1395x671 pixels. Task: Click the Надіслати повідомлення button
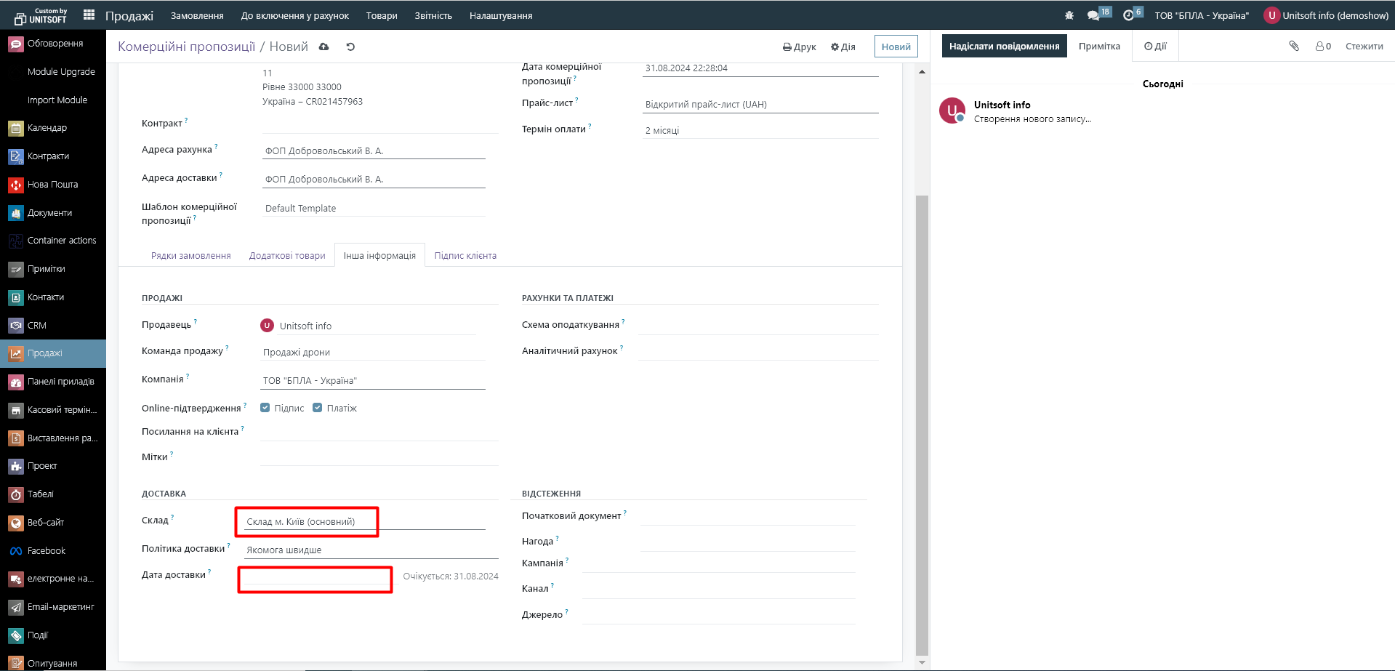(1004, 46)
